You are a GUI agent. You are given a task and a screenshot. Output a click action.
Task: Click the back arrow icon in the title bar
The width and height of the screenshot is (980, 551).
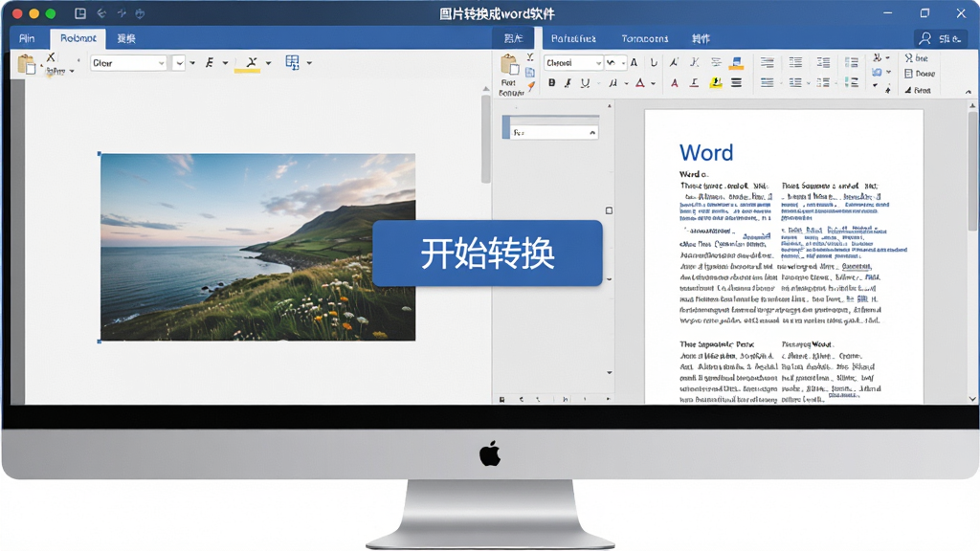101,13
